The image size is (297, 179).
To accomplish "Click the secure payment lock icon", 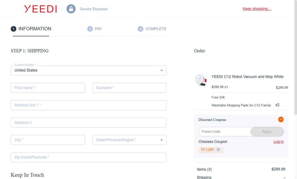I will coord(71,9).
